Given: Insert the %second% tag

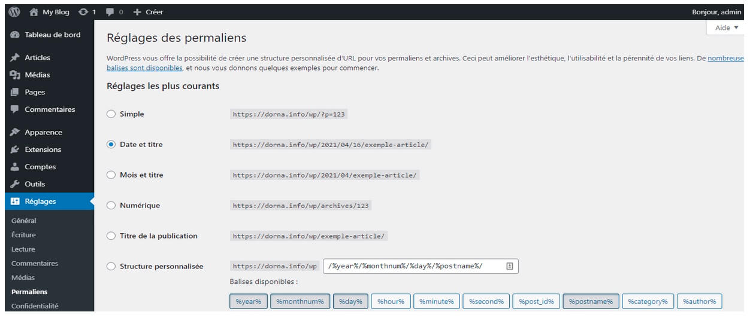Looking at the screenshot, I should point(486,301).
